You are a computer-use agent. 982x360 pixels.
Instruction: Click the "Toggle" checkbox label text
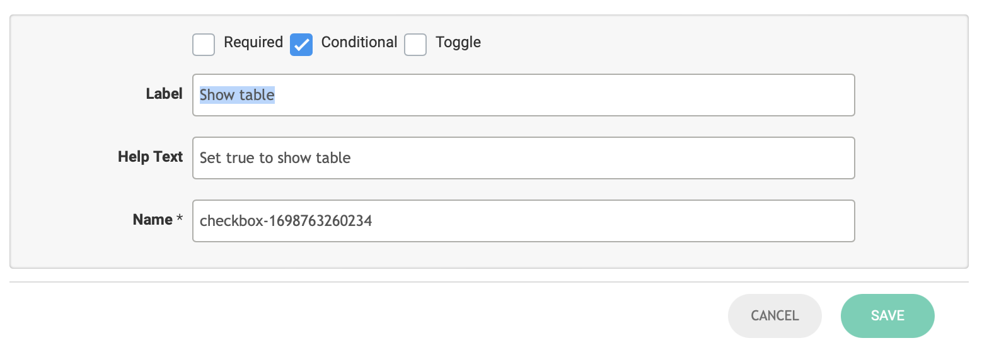click(x=458, y=42)
